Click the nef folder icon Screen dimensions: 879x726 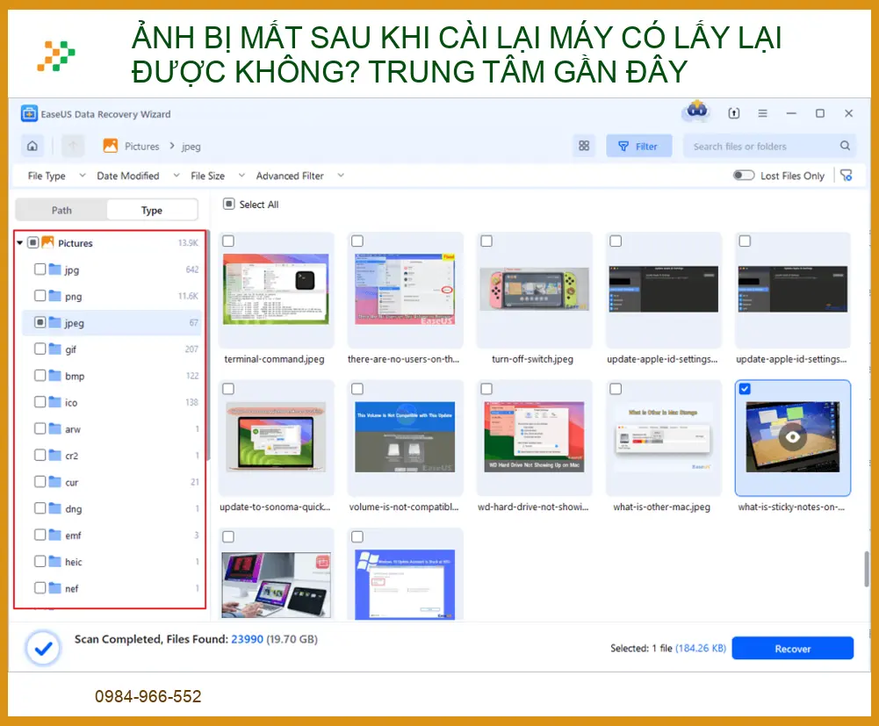click(x=55, y=587)
